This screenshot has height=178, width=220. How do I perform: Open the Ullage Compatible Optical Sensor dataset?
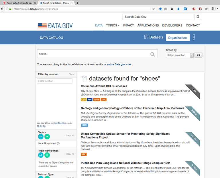[125, 136]
